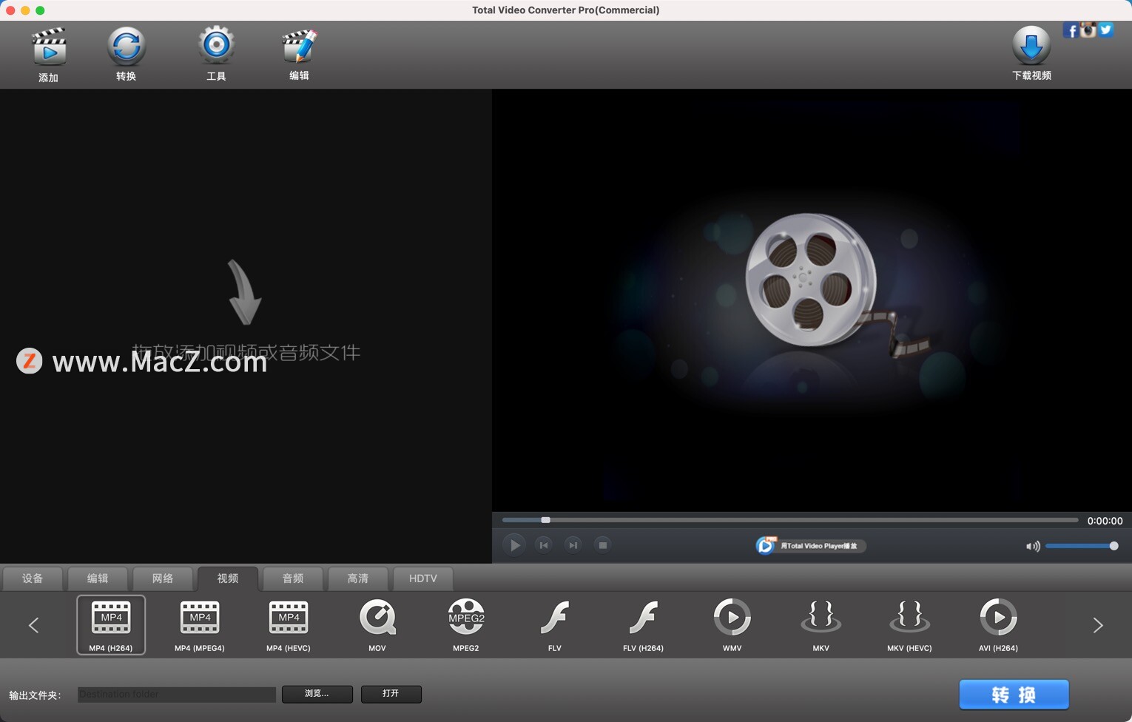Click the 打开 open folder button
Screen dimensions: 1132x722
(391, 694)
